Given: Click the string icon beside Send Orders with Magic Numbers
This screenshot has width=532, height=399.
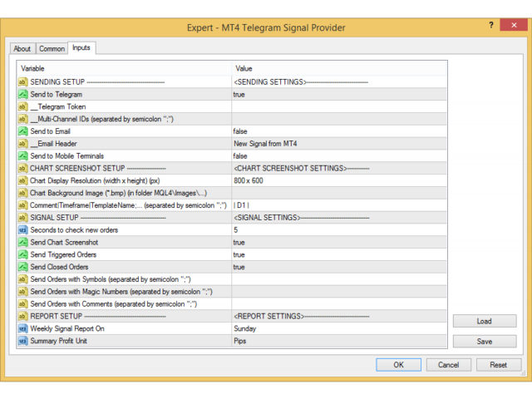Looking at the screenshot, I should 22,292.
